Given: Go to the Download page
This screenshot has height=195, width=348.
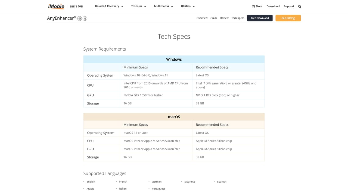Looking at the screenshot, I should coord(273,6).
